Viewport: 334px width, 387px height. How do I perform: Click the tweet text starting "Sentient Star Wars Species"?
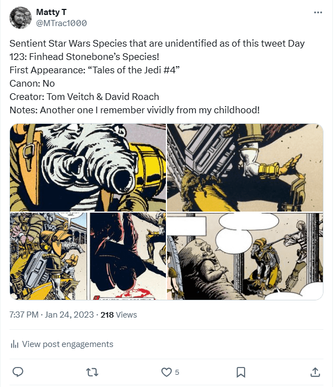[x=157, y=43]
